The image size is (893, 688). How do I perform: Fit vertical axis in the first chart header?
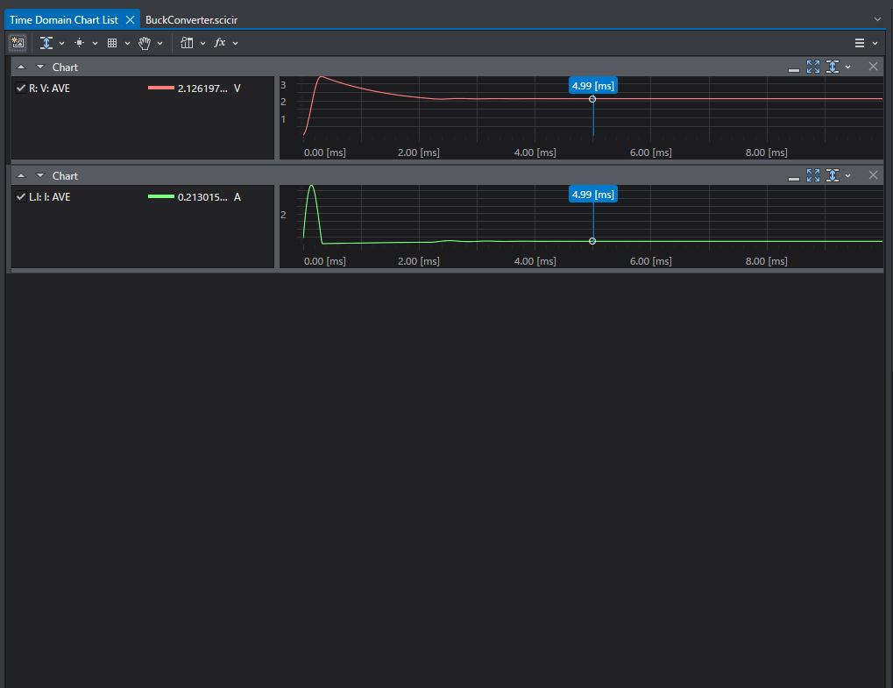pos(833,67)
